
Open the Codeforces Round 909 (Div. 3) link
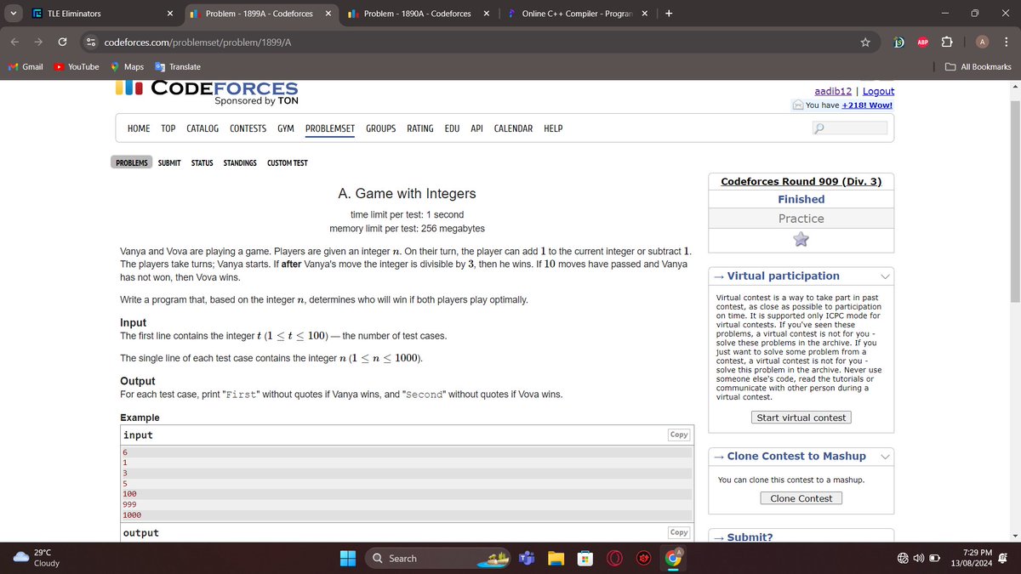[801, 181]
